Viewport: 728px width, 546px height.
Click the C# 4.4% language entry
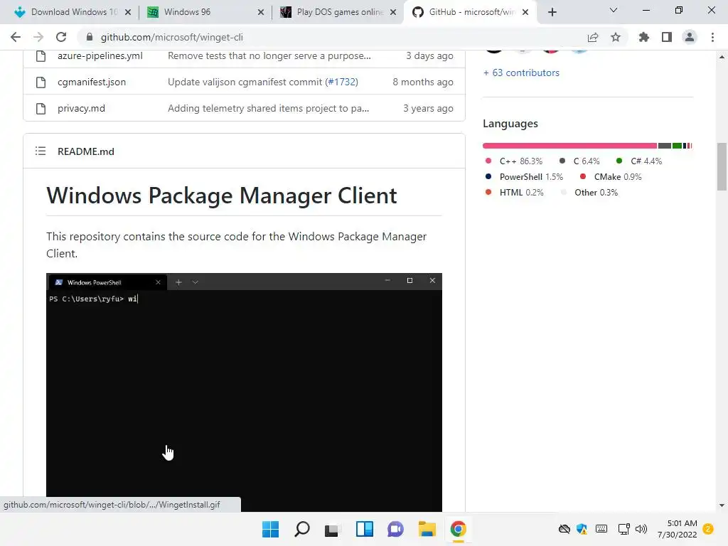click(639, 161)
